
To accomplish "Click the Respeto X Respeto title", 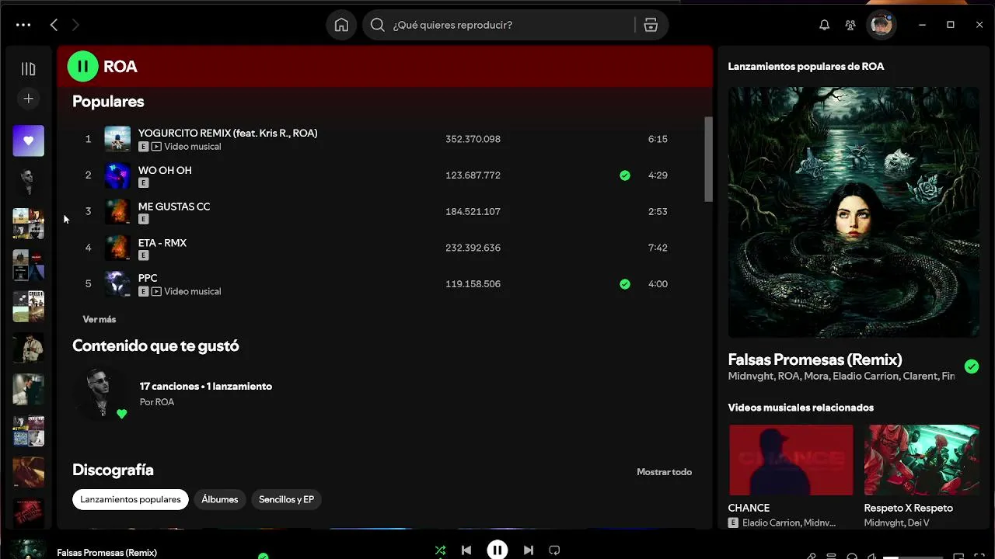I will [x=908, y=508].
